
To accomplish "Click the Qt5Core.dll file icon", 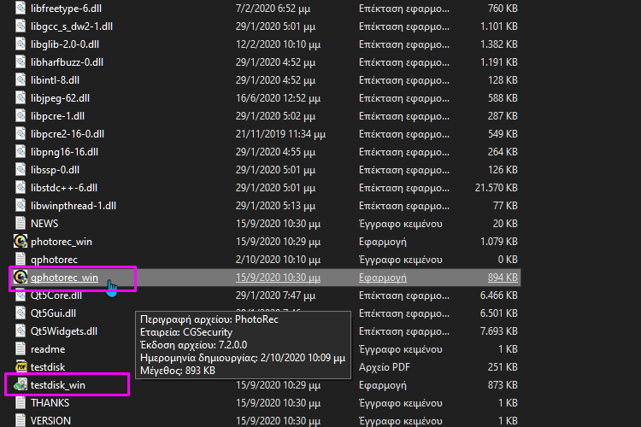I will click(20, 295).
